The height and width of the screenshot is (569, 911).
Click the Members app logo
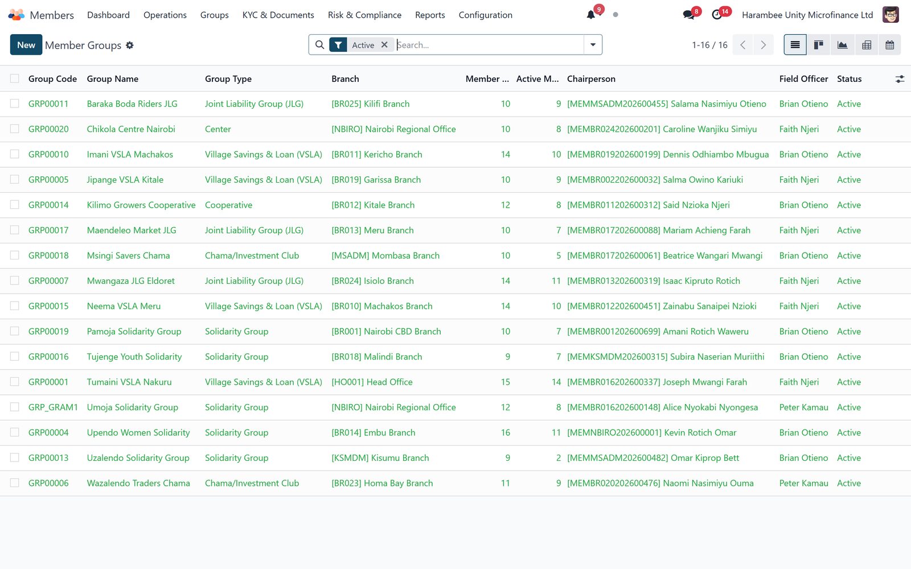coord(17,15)
